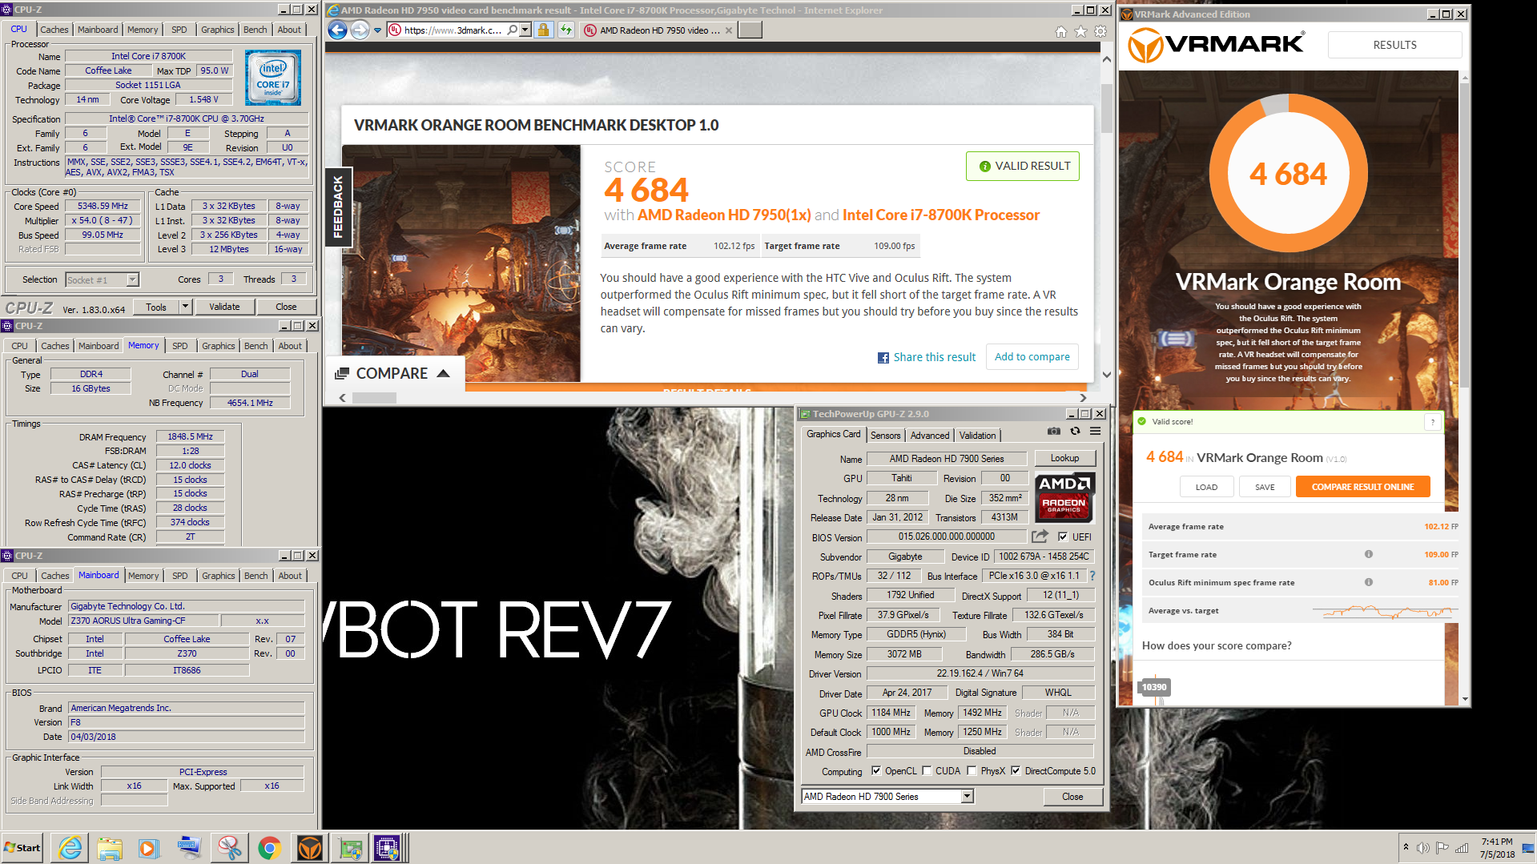Image resolution: width=1537 pixels, height=864 pixels.
Task: Show hidden system tray icons
Action: coord(1406,848)
